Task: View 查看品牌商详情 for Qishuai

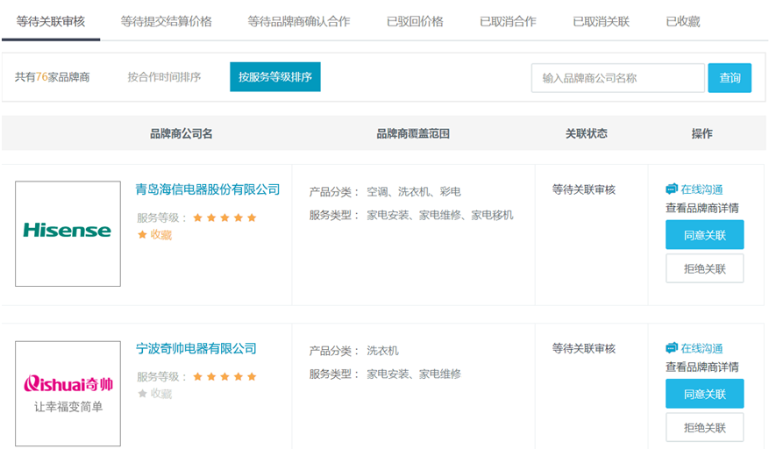Action: coord(701,367)
